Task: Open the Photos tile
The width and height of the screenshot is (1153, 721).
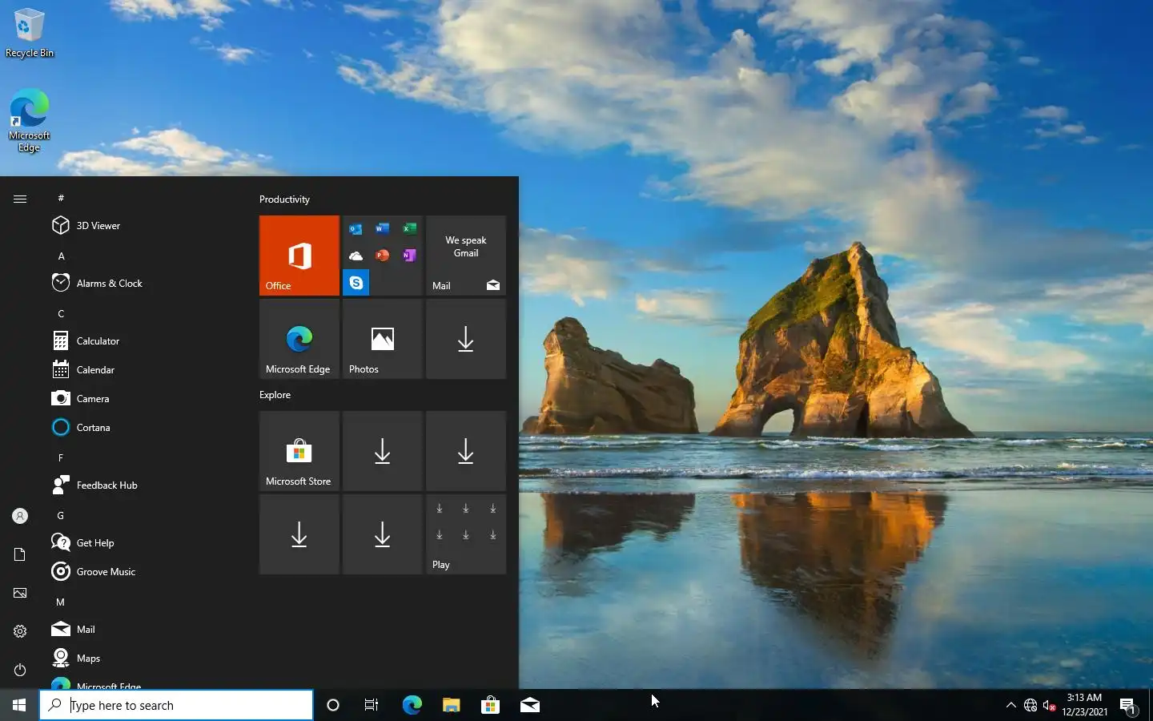Action: pyautogui.click(x=383, y=339)
